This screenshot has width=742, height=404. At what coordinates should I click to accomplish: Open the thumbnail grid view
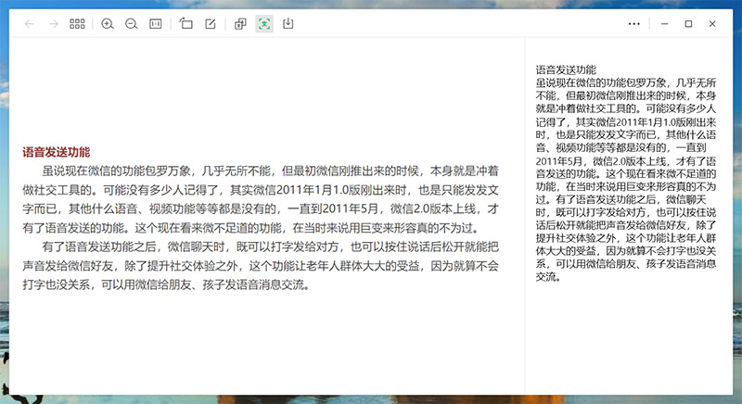coord(77,23)
